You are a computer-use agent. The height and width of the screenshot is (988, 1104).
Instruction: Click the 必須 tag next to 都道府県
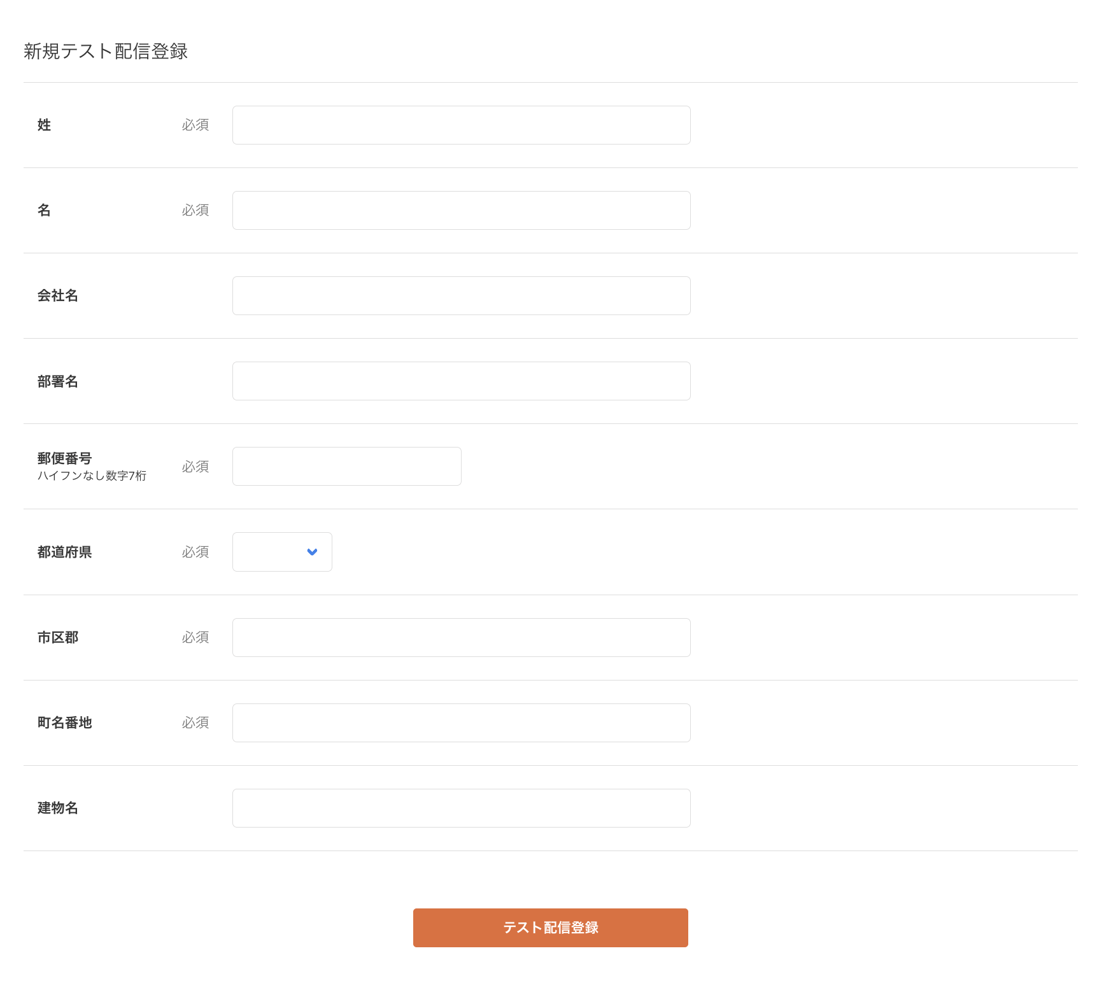pos(195,552)
